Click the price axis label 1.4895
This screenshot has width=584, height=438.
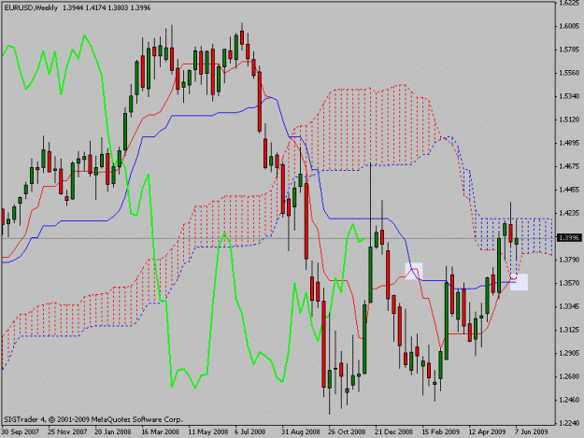tap(569, 143)
